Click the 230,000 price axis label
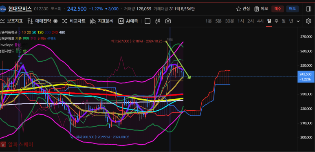This screenshot has height=152, width=315. (x=306, y=94)
